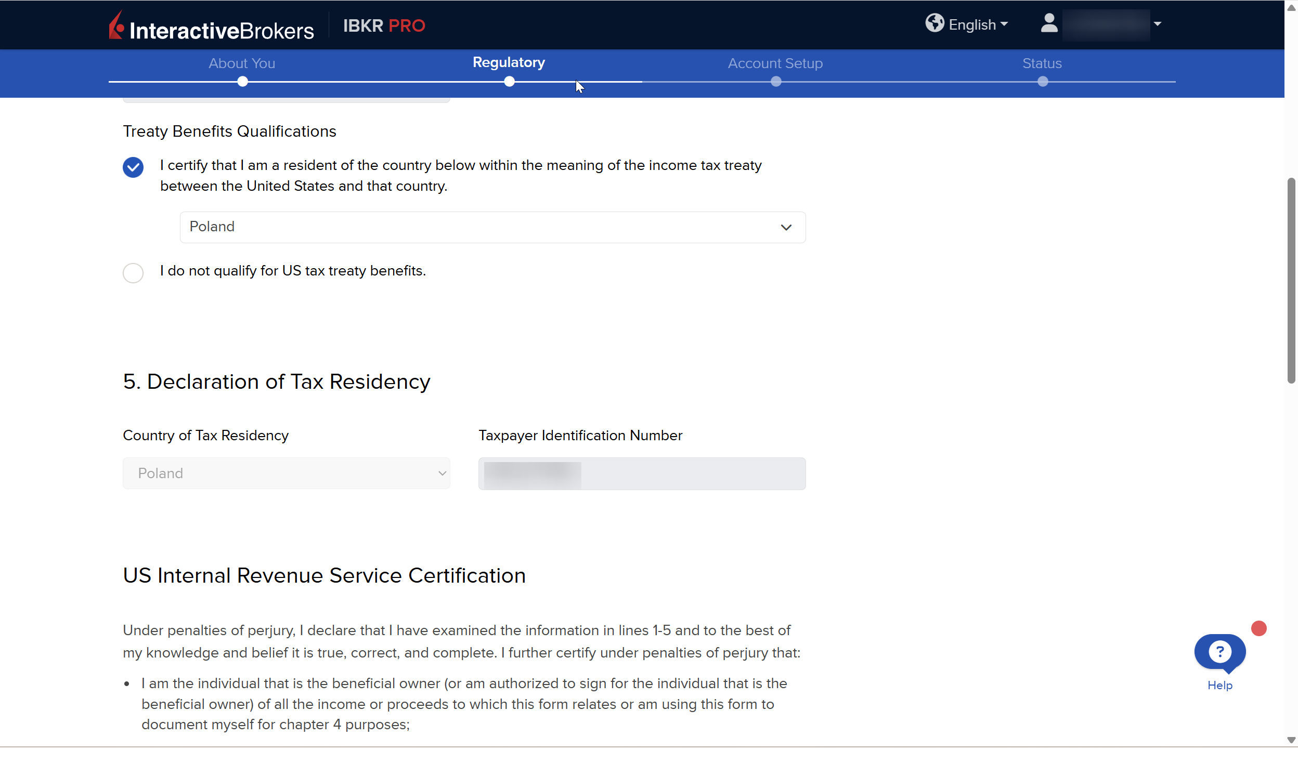The height and width of the screenshot is (763, 1298).
Task: Click the user profile silhouette icon
Action: [1049, 23]
